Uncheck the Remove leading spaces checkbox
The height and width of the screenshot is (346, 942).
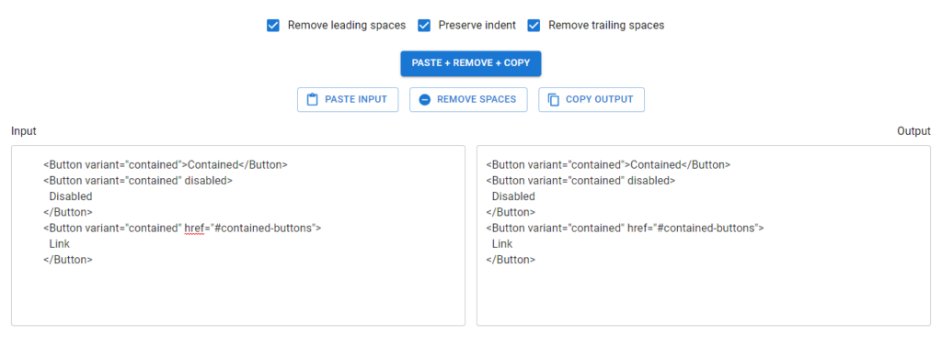[x=272, y=25]
